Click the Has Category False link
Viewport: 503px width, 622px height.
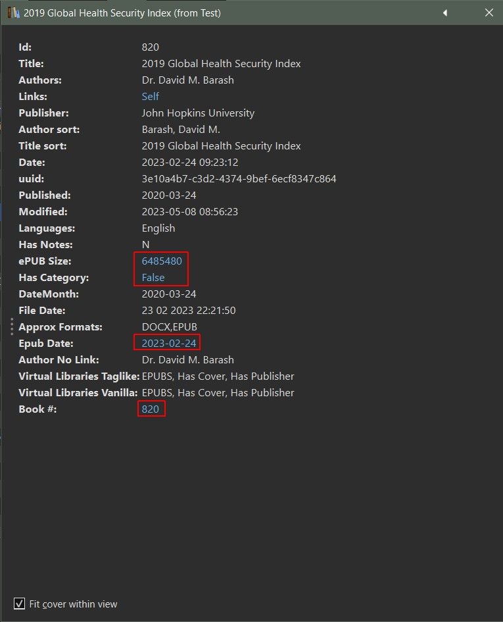click(x=153, y=278)
